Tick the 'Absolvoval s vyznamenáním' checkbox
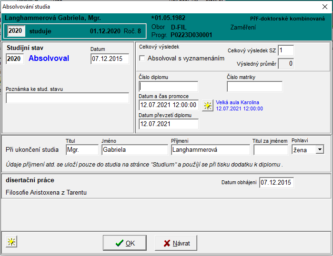The image size is (333, 256). point(142,59)
